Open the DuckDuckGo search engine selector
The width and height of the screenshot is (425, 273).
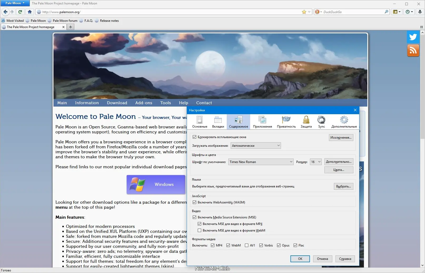click(x=318, y=12)
